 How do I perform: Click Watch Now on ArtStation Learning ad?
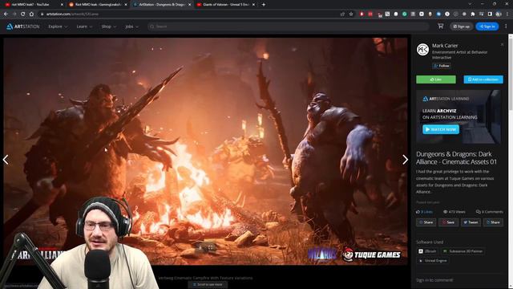click(x=441, y=129)
